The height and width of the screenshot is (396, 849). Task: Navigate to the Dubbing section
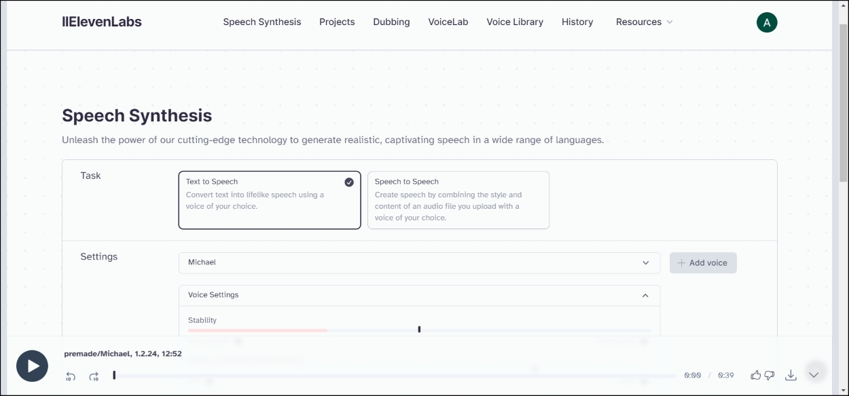click(391, 22)
